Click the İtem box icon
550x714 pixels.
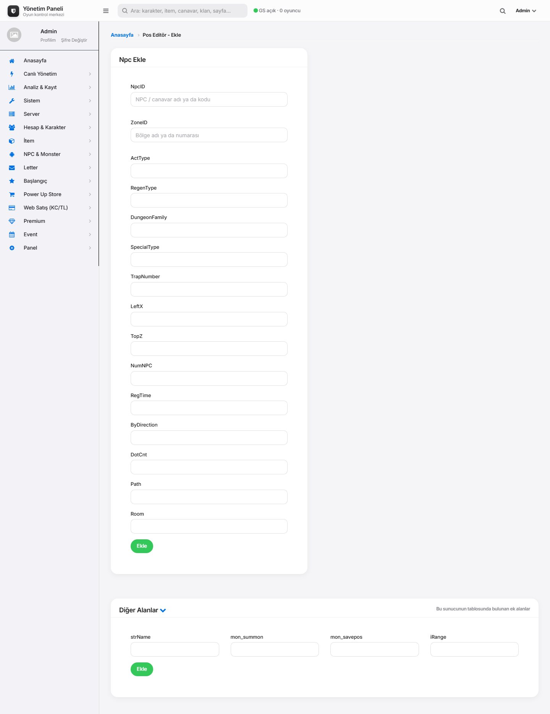pyautogui.click(x=12, y=141)
